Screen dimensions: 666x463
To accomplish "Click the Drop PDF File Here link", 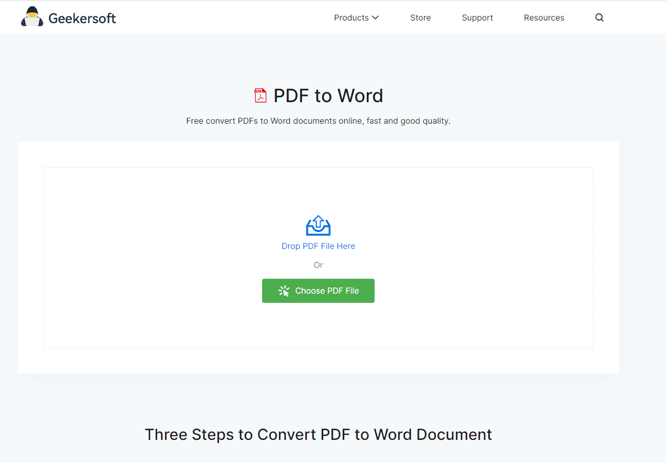I will point(318,246).
